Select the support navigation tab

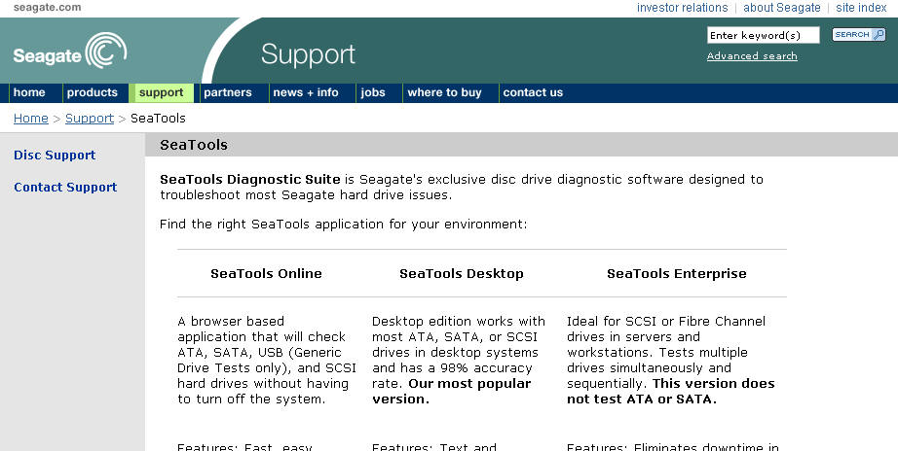(x=161, y=92)
